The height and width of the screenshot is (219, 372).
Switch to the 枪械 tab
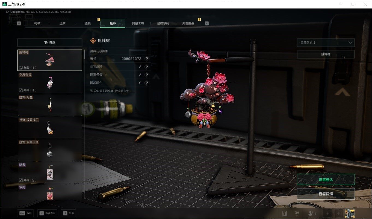coord(37,23)
